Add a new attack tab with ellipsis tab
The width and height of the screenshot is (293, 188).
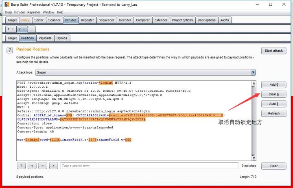[31, 29]
